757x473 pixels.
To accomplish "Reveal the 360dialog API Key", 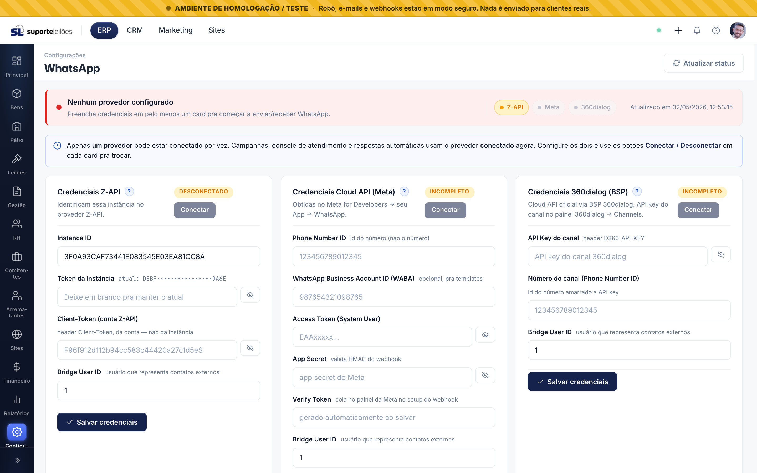I will [x=720, y=254].
